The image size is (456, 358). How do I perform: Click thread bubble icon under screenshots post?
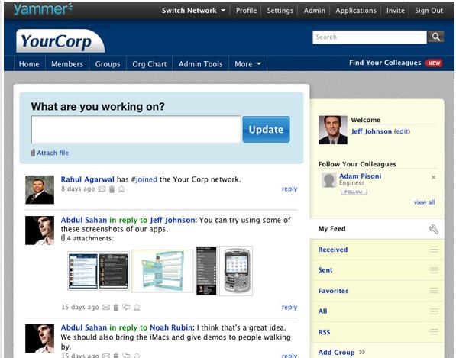tap(126, 307)
